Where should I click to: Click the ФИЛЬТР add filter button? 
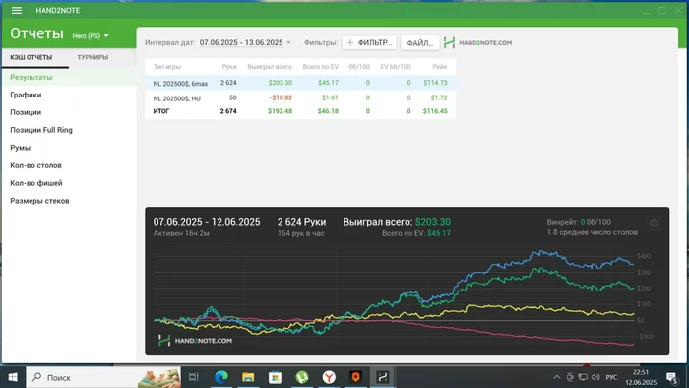369,42
